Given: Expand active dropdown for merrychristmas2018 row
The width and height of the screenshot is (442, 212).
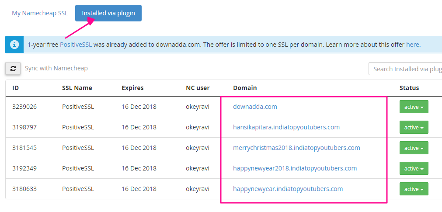Looking at the screenshot, I should point(414,148).
